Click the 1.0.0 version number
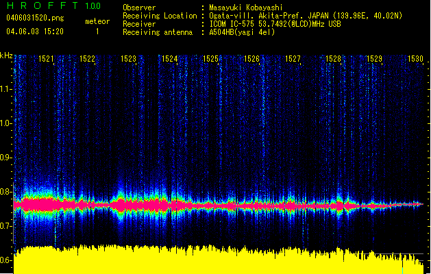This screenshot has height=274, width=431. [x=93, y=5]
